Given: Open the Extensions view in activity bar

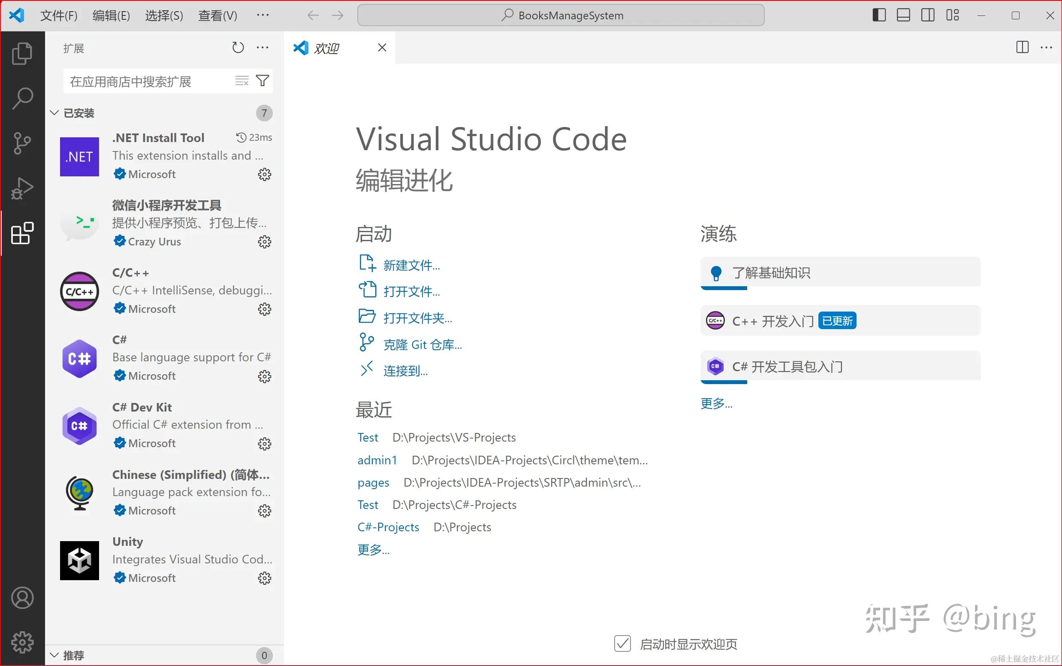Looking at the screenshot, I should click(22, 233).
